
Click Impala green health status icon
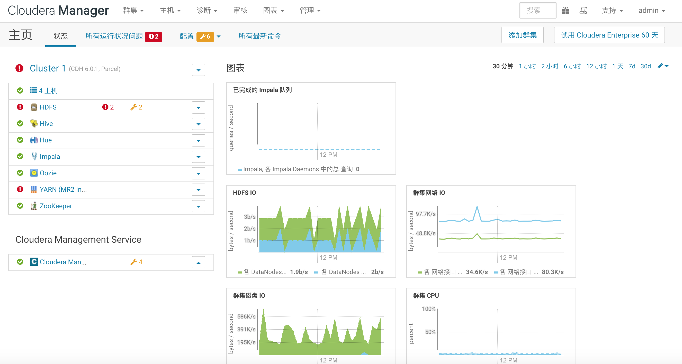point(20,156)
